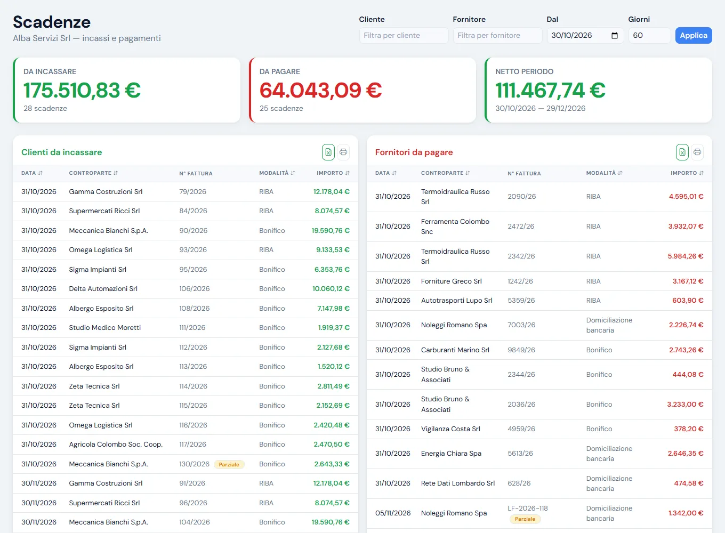Print the Fornitori da pagare table
This screenshot has height=533, width=725.
pyautogui.click(x=697, y=152)
